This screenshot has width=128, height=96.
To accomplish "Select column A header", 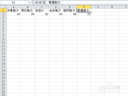I will tap(14, 7).
